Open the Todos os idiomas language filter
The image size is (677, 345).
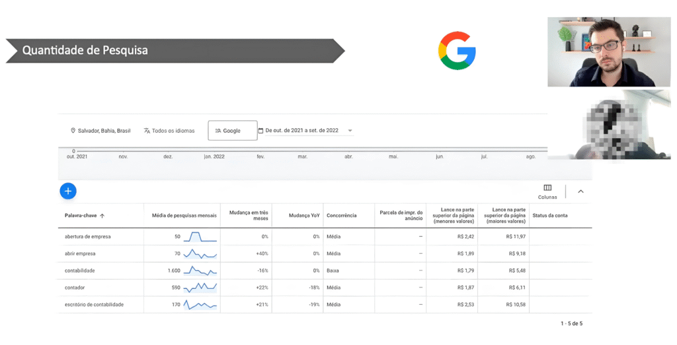[169, 131]
